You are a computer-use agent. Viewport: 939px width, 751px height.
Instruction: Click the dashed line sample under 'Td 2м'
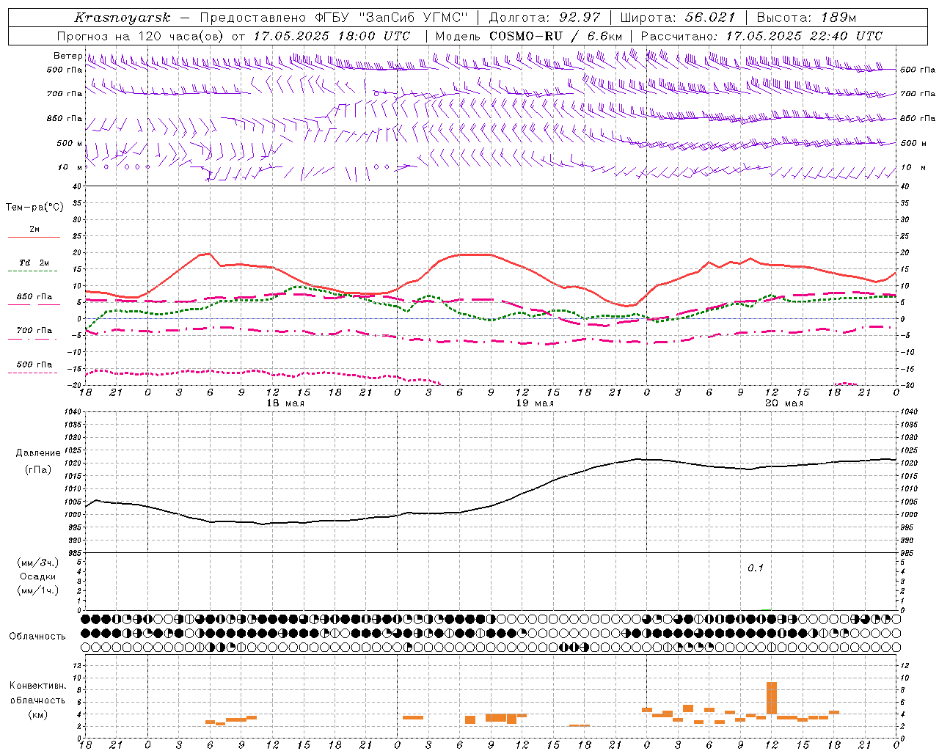pyautogui.click(x=34, y=271)
